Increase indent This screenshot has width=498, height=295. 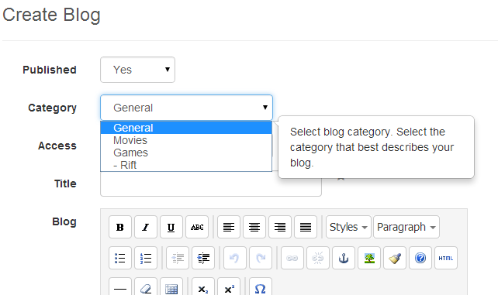click(203, 258)
